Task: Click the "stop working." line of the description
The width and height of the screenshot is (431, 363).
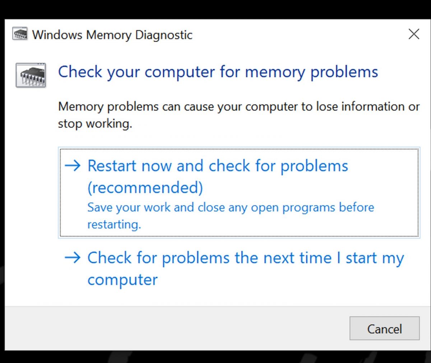Action: (x=95, y=124)
